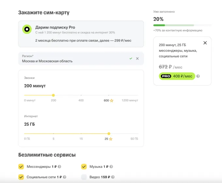The image size is (222, 183).
Task: Open the help icon next to Социальные сети
Action: pyautogui.click(x=65, y=177)
